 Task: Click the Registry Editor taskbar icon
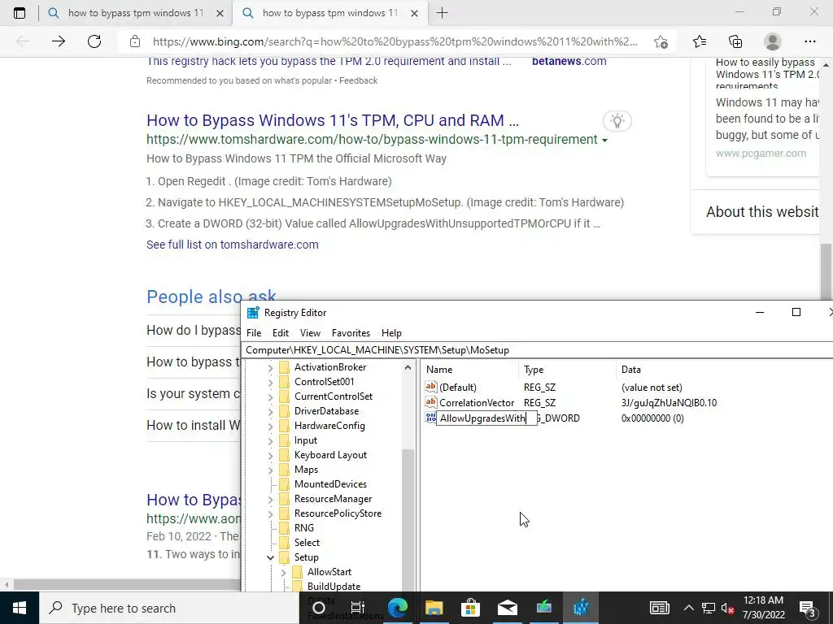(581, 608)
